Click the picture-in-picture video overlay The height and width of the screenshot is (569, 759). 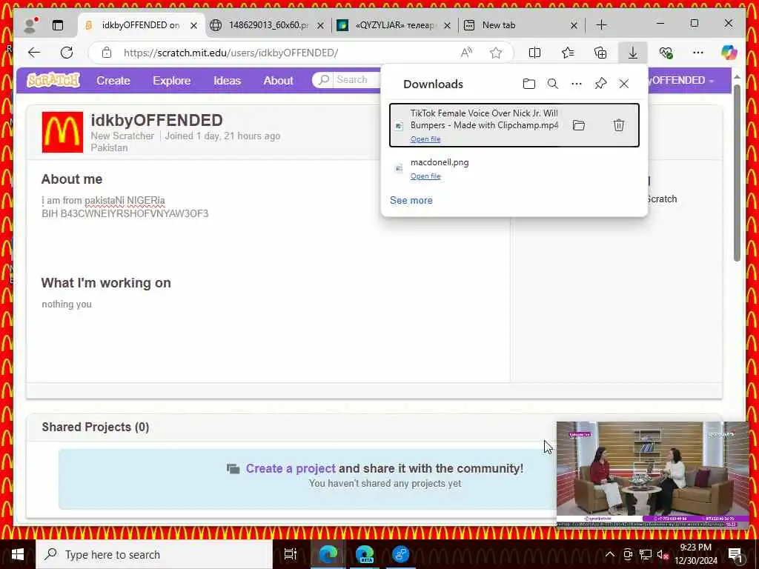pyautogui.click(x=652, y=475)
